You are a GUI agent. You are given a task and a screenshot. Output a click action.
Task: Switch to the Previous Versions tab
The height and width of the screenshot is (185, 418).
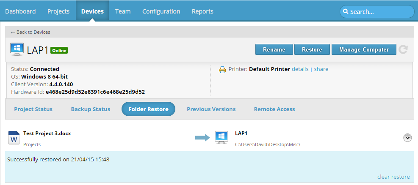pos(211,109)
